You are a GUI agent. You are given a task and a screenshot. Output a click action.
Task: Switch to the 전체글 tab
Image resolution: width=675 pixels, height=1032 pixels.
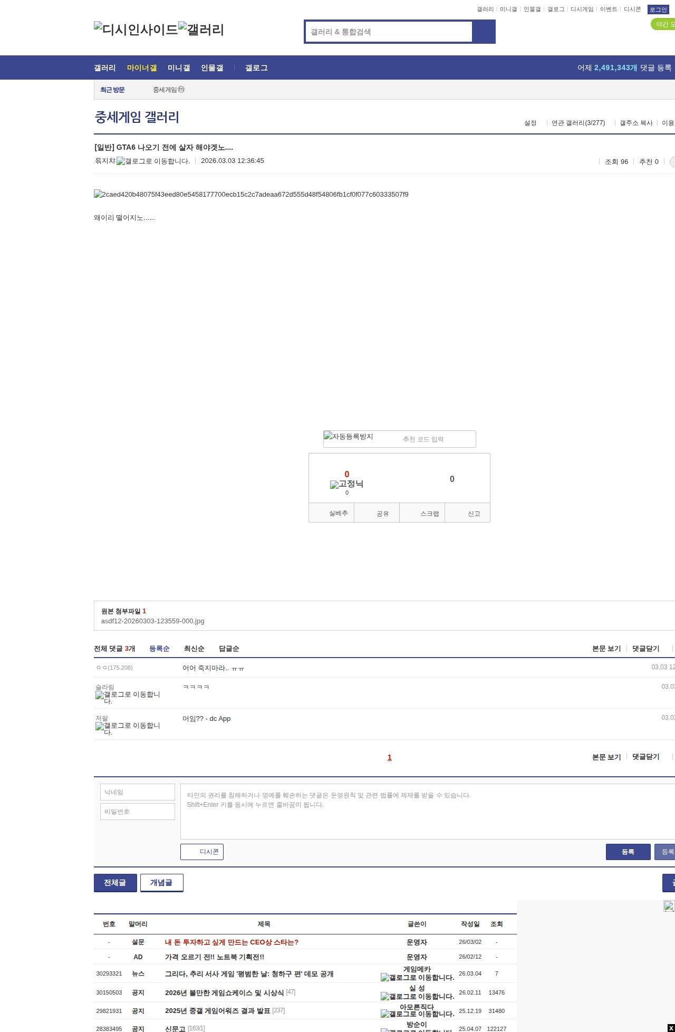click(115, 883)
